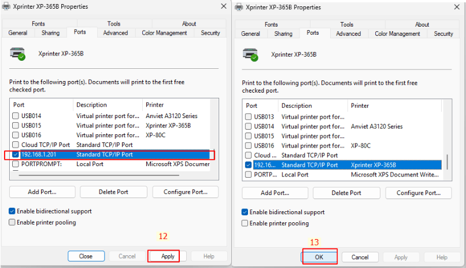Switch to the General tab in the left dialog

coord(18,33)
